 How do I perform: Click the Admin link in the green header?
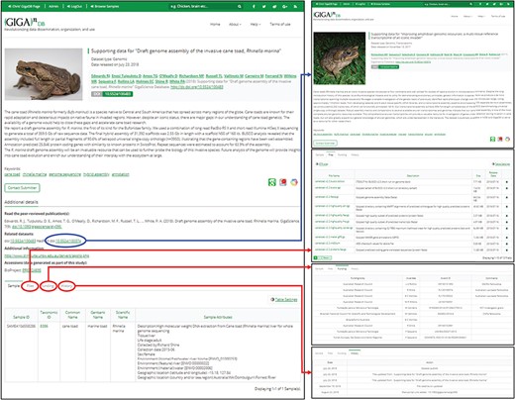point(53,6)
